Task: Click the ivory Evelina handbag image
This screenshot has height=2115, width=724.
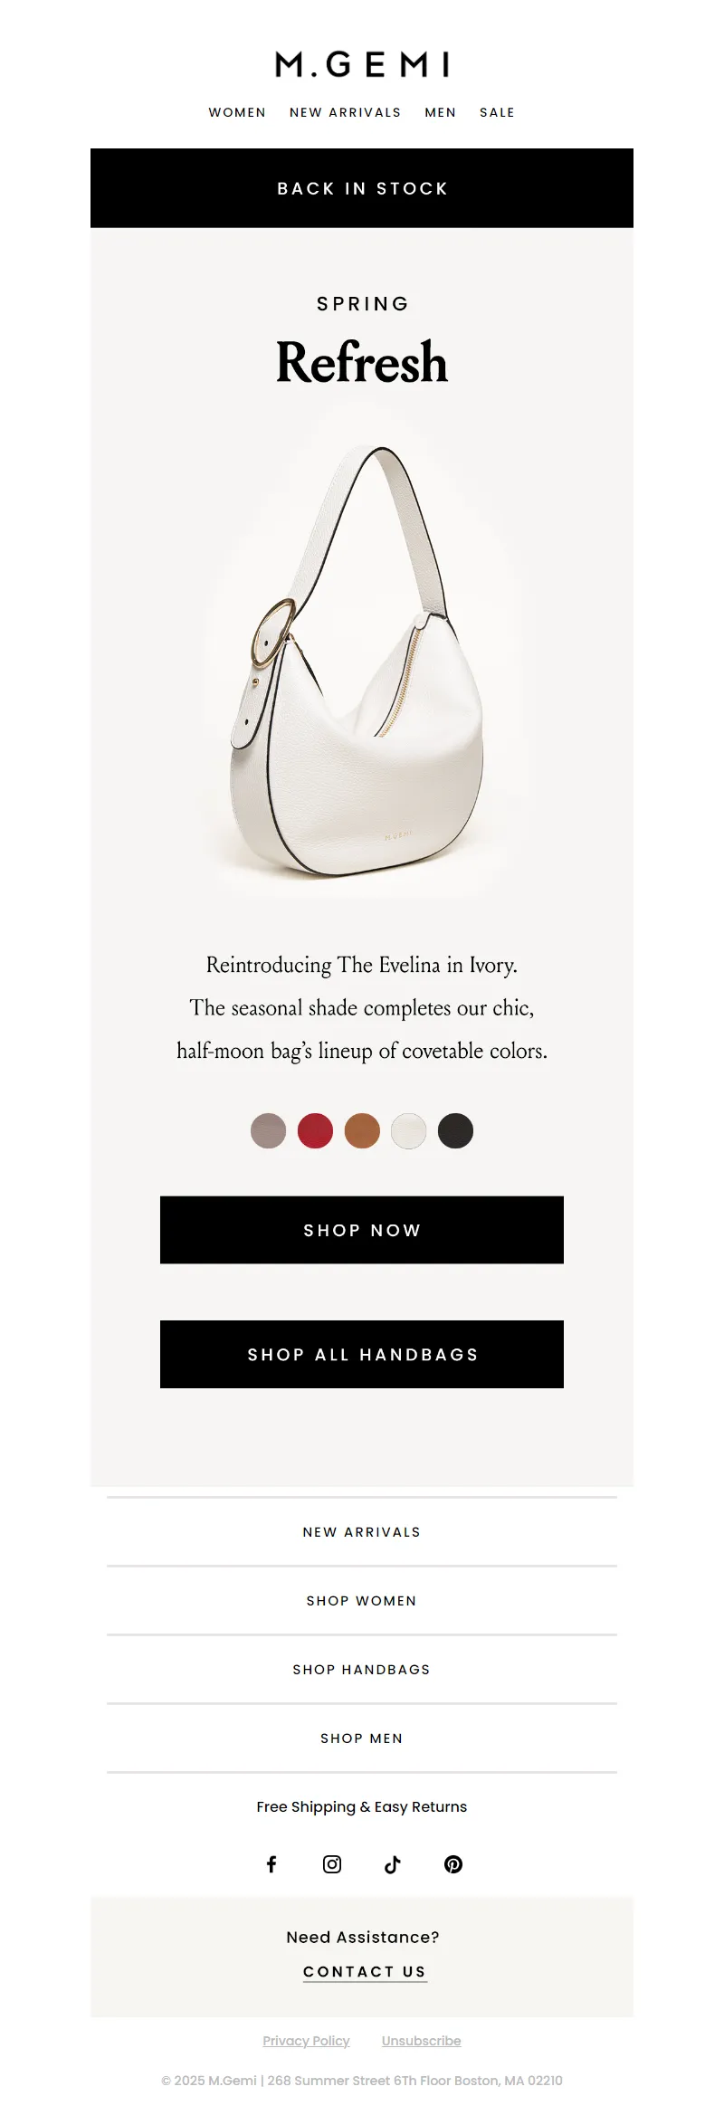Action: tap(362, 662)
